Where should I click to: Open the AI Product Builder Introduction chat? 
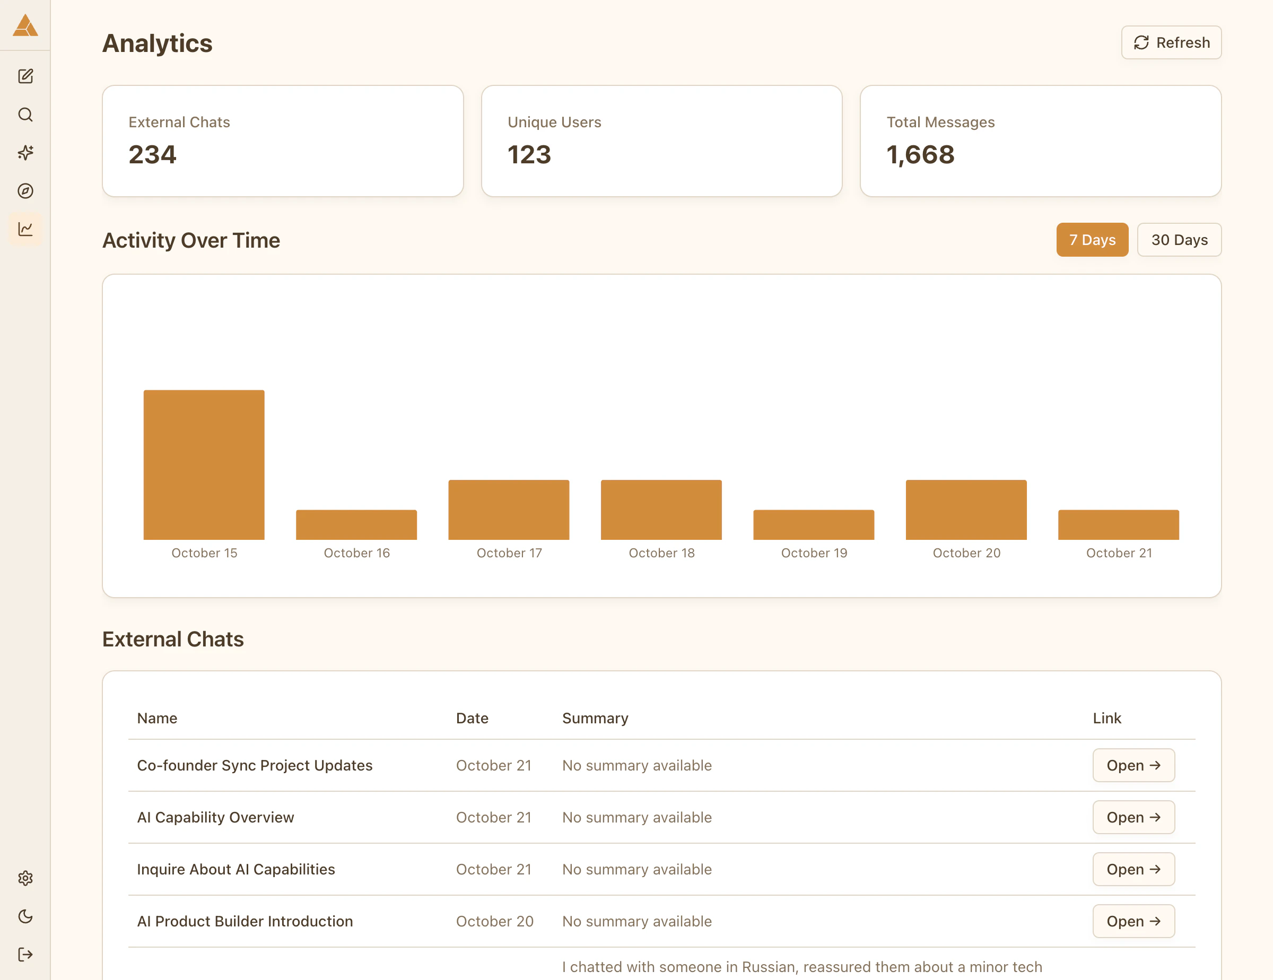(x=1133, y=921)
